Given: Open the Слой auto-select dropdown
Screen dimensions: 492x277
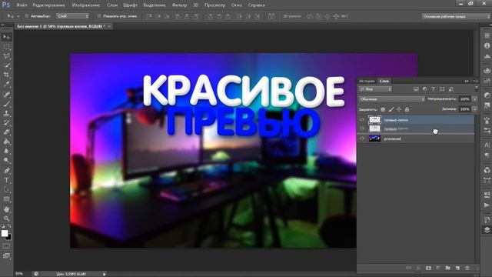Looking at the screenshot, I should coord(72,16).
